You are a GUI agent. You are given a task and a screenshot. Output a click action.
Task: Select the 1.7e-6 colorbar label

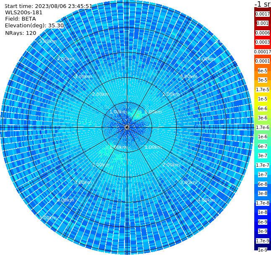pyautogui.click(x=263, y=127)
